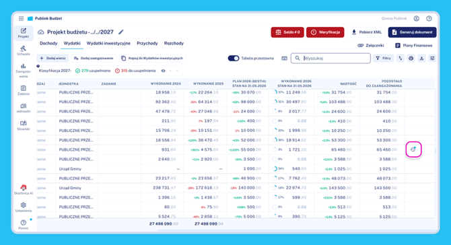Edit project title with pencil icon

tap(120, 32)
